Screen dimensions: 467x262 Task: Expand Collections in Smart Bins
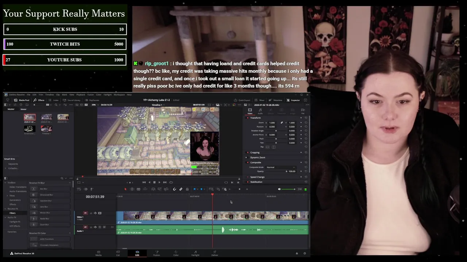pos(6,168)
